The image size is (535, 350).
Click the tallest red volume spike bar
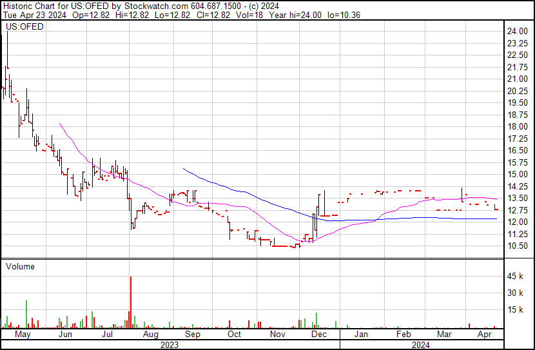pos(131,303)
